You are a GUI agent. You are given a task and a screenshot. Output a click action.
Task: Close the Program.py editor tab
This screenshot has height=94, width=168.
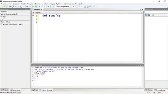pos(143,9)
